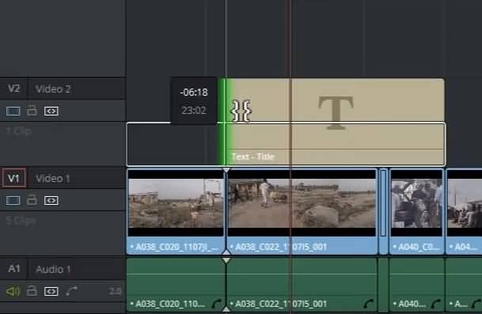
Task: Select the A040 video clip
Action: click(x=416, y=211)
